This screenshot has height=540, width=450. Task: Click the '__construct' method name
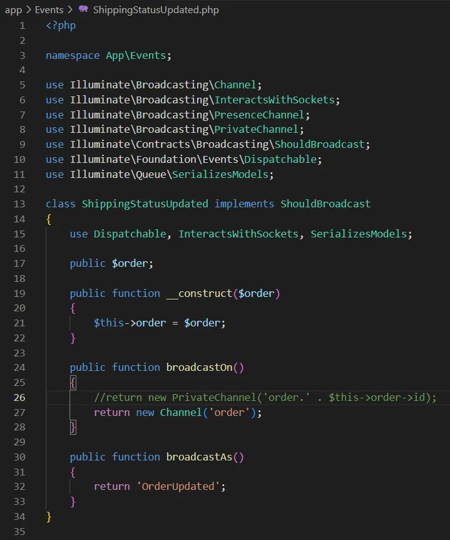point(199,293)
